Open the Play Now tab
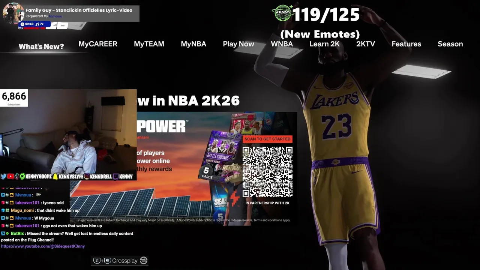This screenshot has width=480, height=270. [x=238, y=44]
